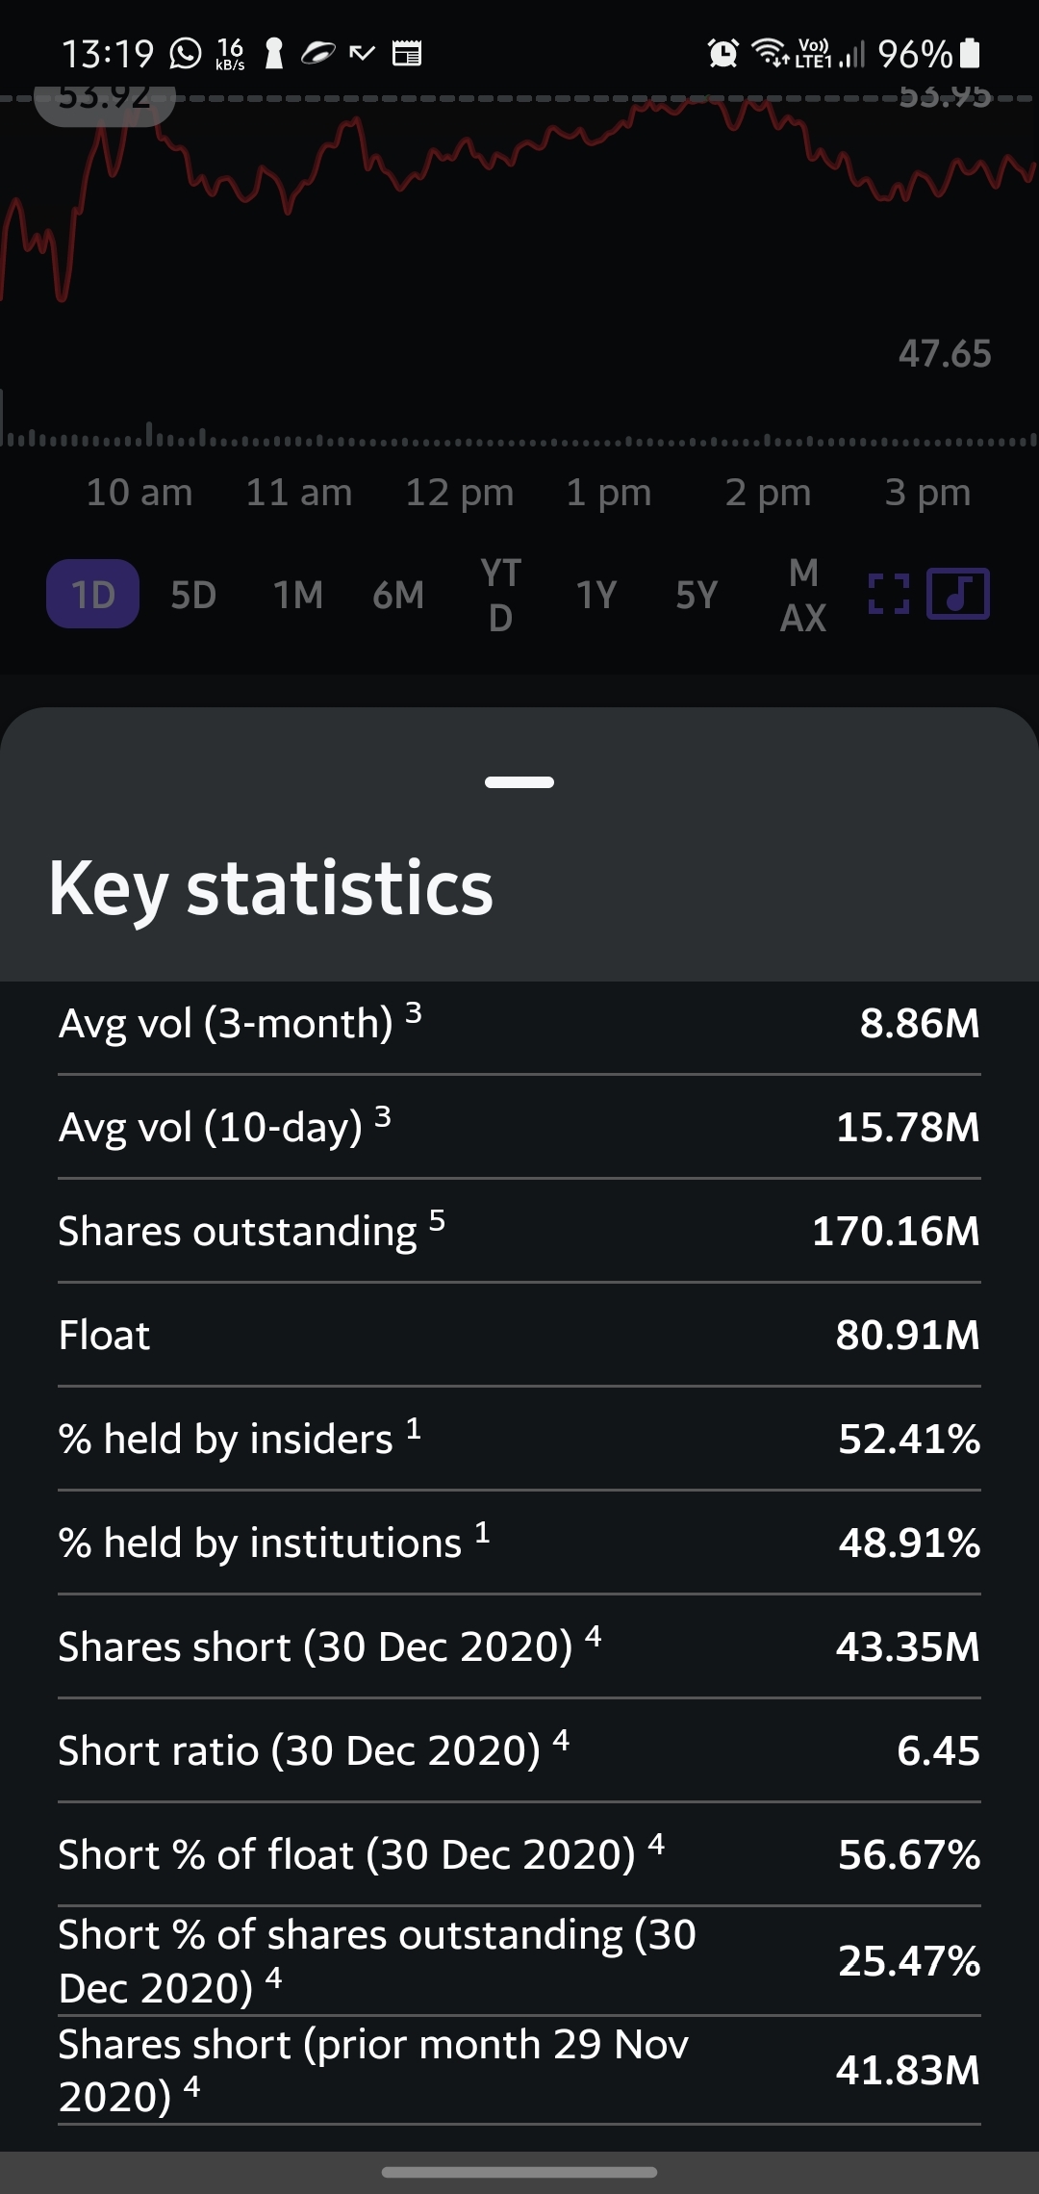Tap the % held by insiders row
The width and height of the screenshot is (1039, 2194).
[x=519, y=1439]
